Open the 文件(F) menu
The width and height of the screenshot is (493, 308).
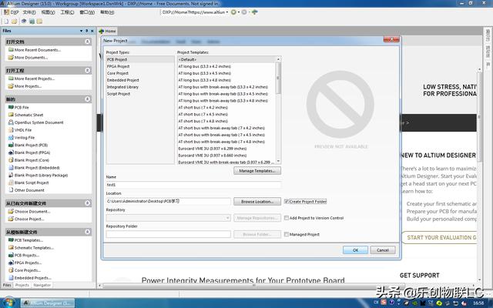29,12
